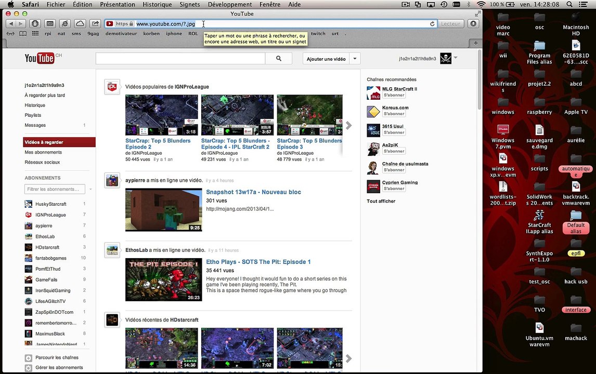Click the AirPlay display icon in menu bar

click(x=431, y=4)
